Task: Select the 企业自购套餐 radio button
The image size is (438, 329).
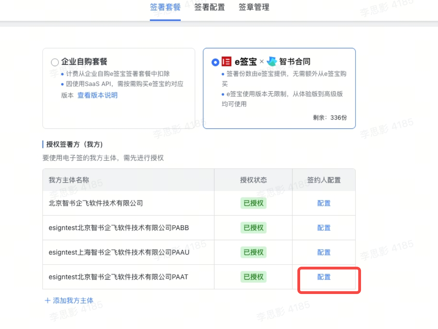Action: click(55, 62)
